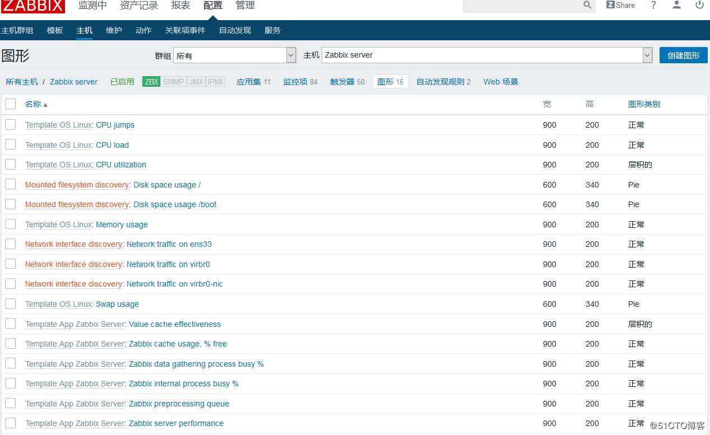Image resolution: width=710 pixels, height=435 pixels.
Task: Click the JMX availability badge
Action: pos(196,82)
